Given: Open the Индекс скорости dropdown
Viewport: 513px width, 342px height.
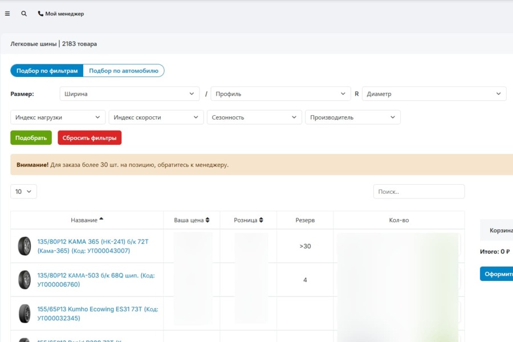Looking at the screenshot, I should point(156,117).
